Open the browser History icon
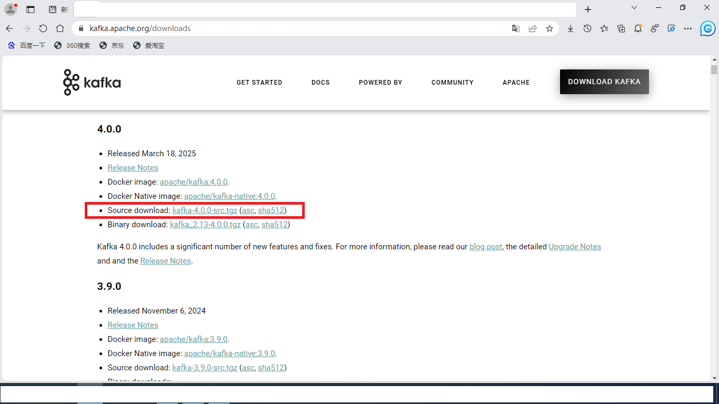Image resolution: width=719 pixels, height=404 pixels. (587, 28)
